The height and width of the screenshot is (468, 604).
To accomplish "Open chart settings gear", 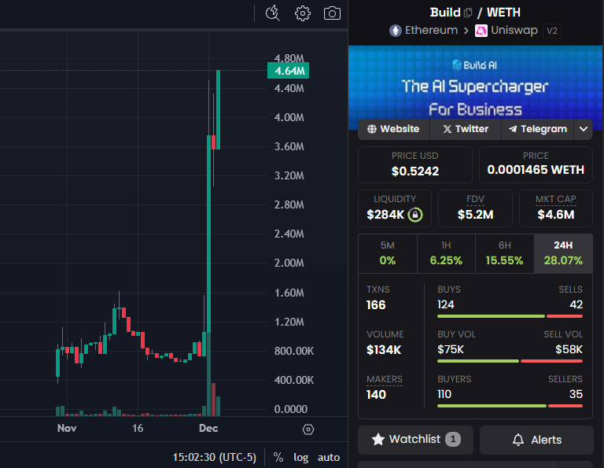I will click(x=302, y=13).
